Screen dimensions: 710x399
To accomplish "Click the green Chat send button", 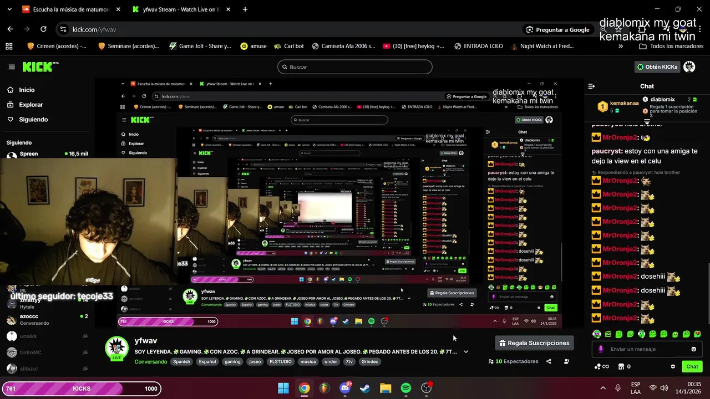I will tap(692, 367).
